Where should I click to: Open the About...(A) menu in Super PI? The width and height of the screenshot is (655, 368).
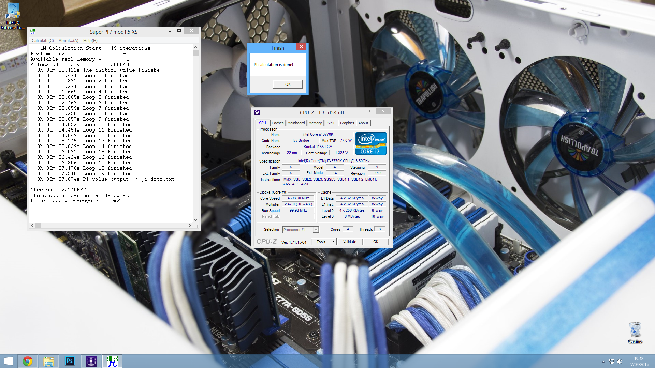click(69, 41)
